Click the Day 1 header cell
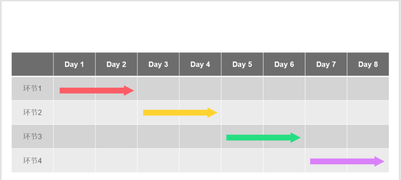This screenshot has height=180, width=401. pos(74,64)
